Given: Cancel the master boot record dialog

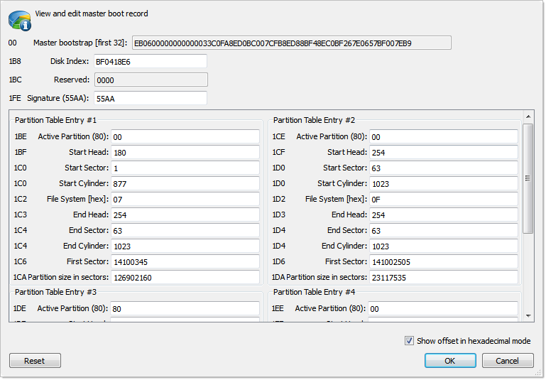Looking at the screenshot, I should click(508, 361).
